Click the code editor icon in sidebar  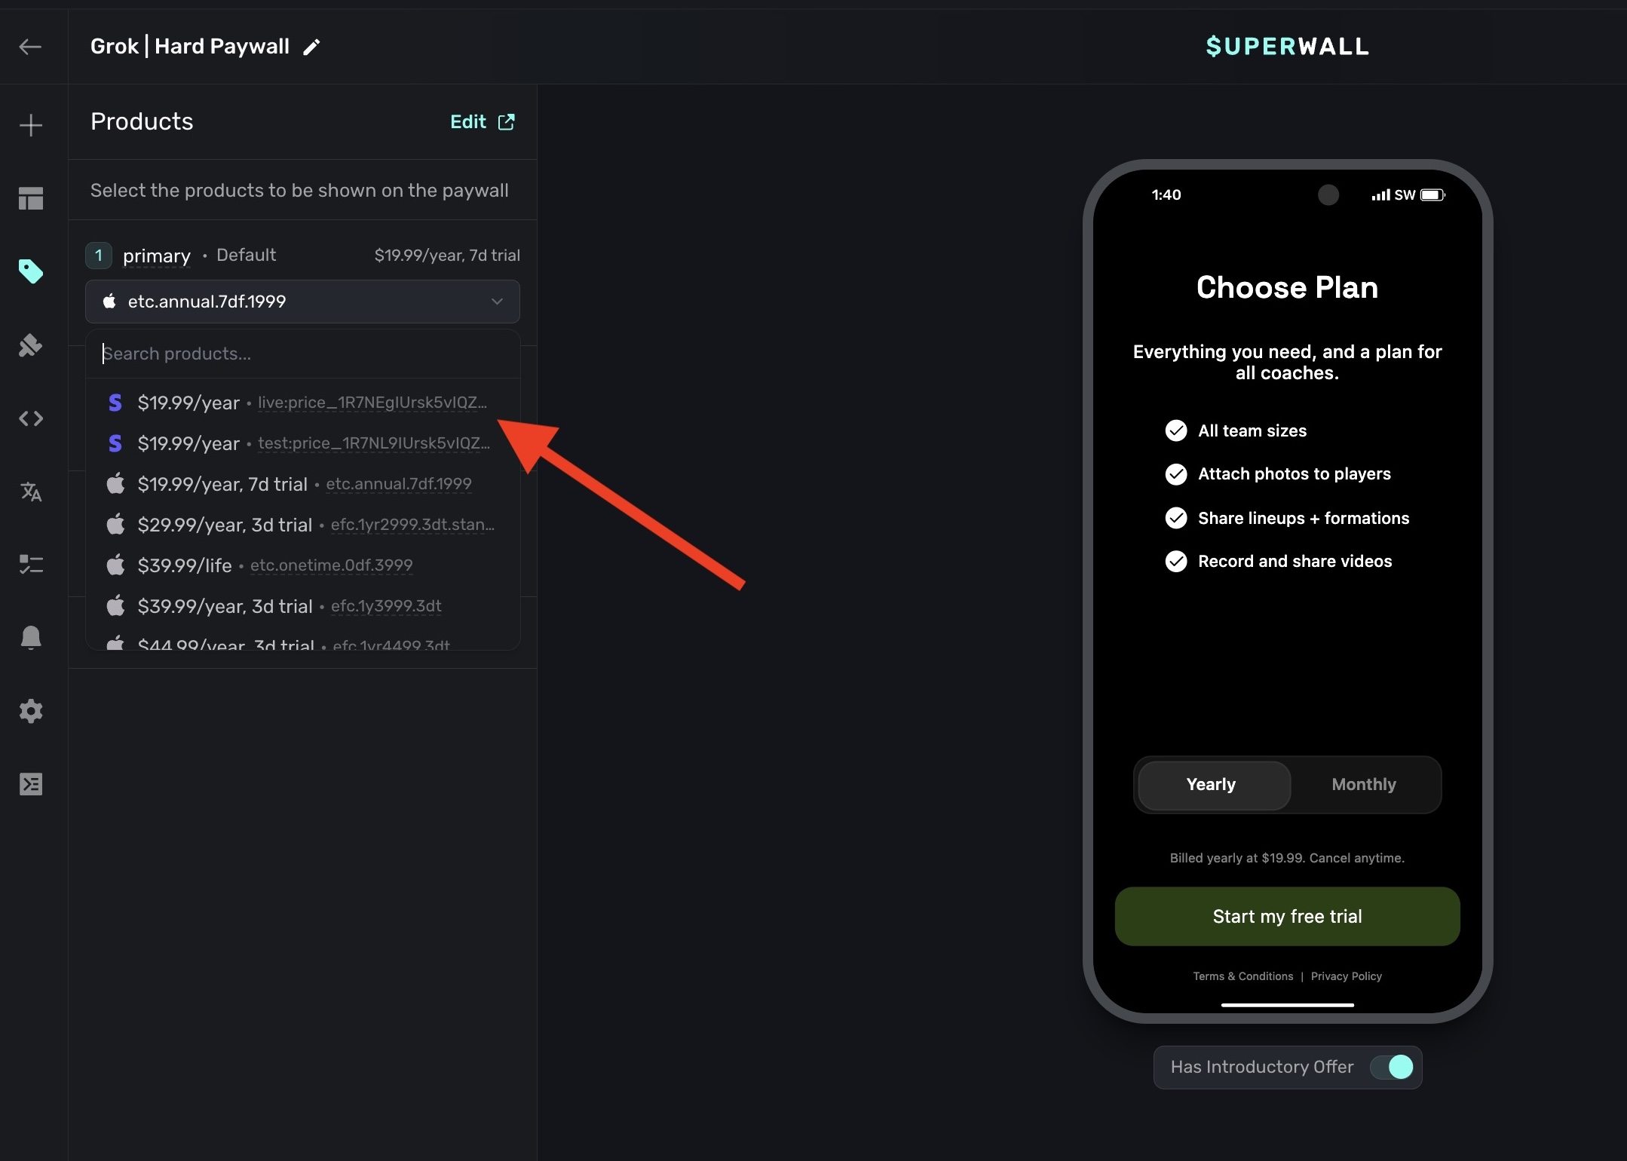pos(32,419)
